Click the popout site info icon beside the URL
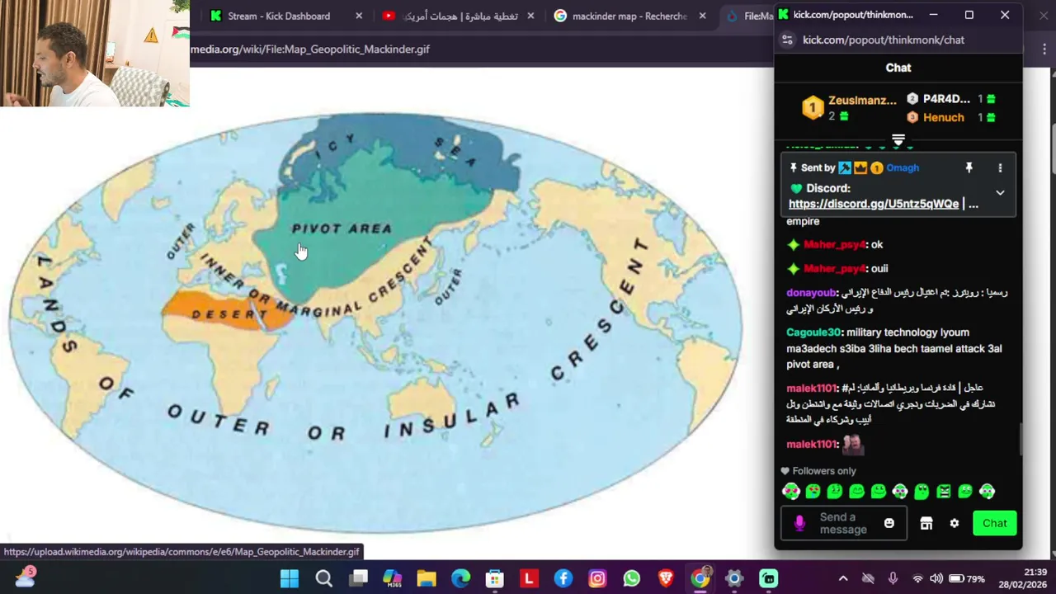Image resolution: width=1056 pixels, height=594 pixels. pos(787,40)
